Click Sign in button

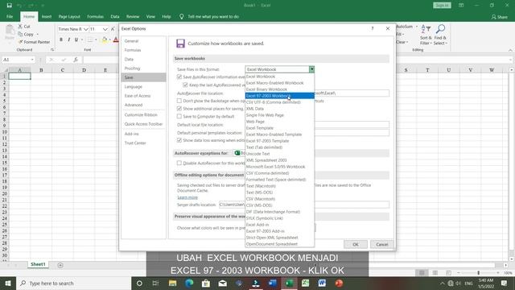click(442, 6)
